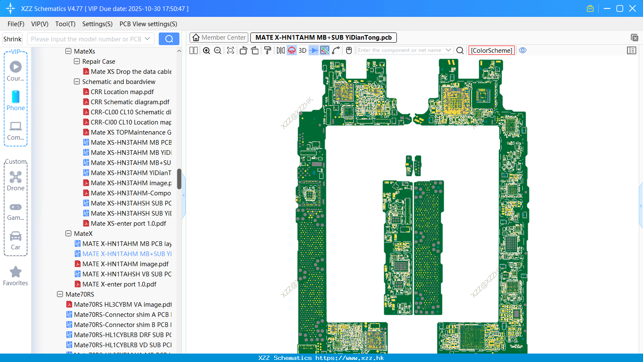Open the VIP(V) menu
The height and width of the screenshot is (362, 643).
pos(40,24)
